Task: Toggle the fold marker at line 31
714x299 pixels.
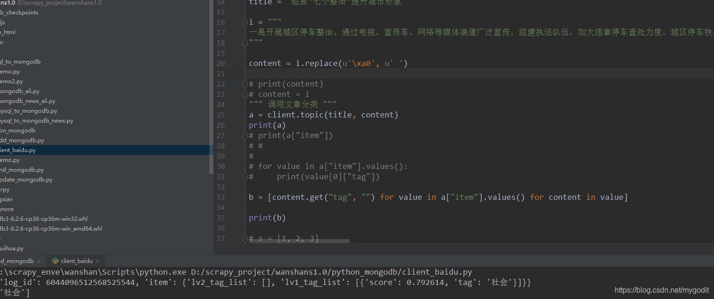Action: [x=245, y=176]
